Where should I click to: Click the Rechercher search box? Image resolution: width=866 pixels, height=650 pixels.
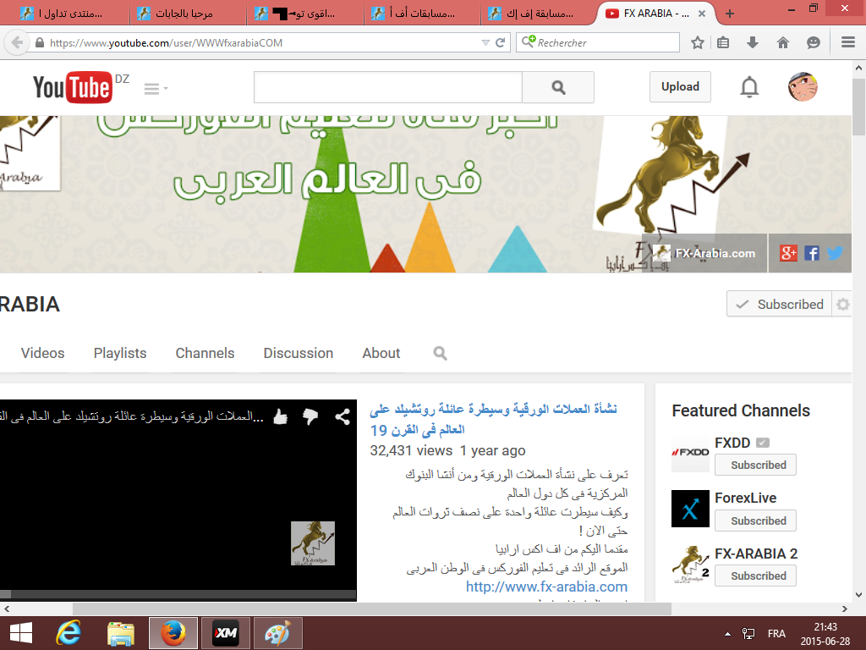click(x=598, y=42)
